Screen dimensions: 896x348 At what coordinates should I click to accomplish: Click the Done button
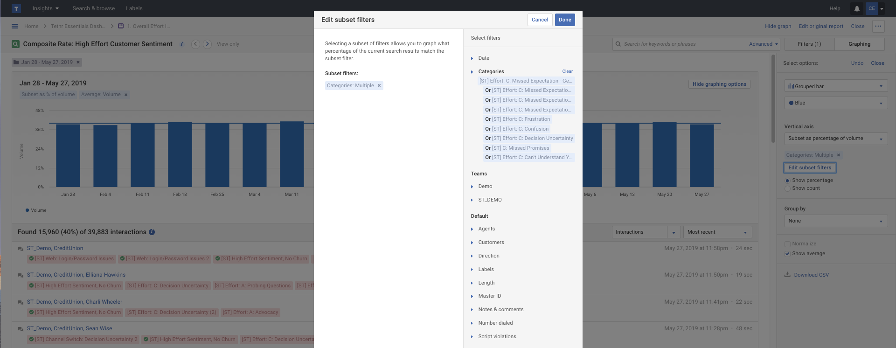click(x=564, y=20)
